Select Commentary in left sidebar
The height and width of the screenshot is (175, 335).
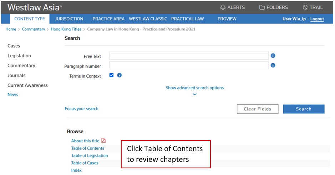click(x=21, y=65)
